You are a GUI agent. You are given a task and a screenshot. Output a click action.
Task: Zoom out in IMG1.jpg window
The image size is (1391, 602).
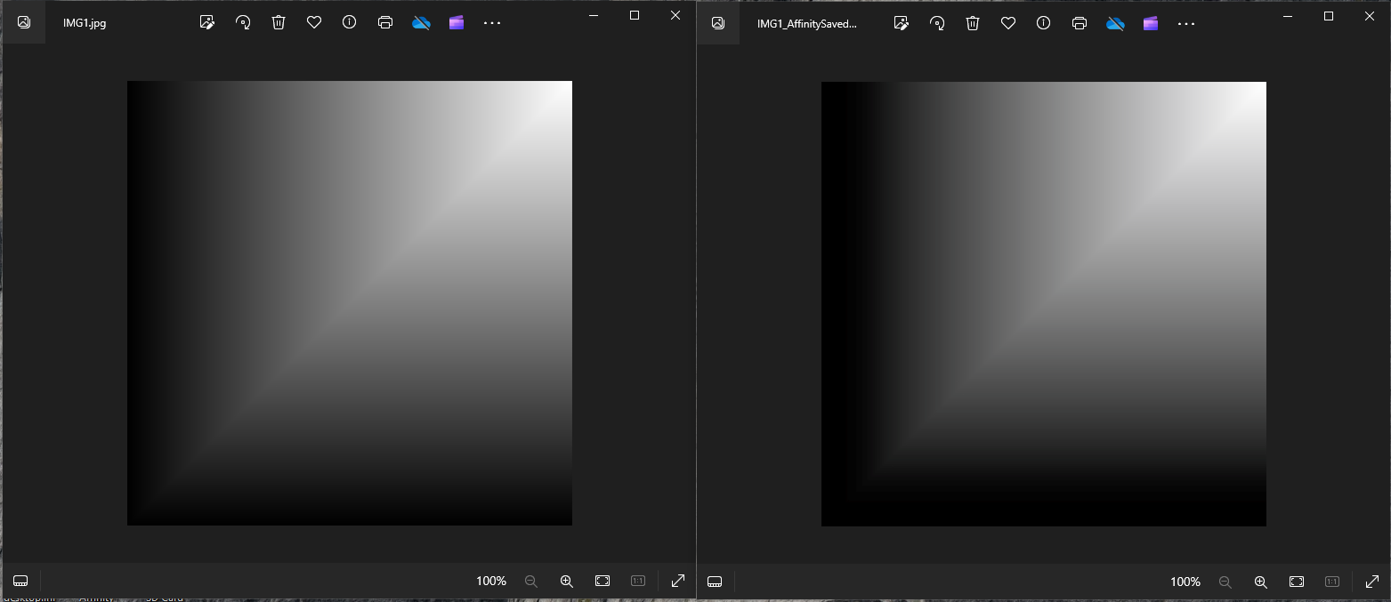531,581
